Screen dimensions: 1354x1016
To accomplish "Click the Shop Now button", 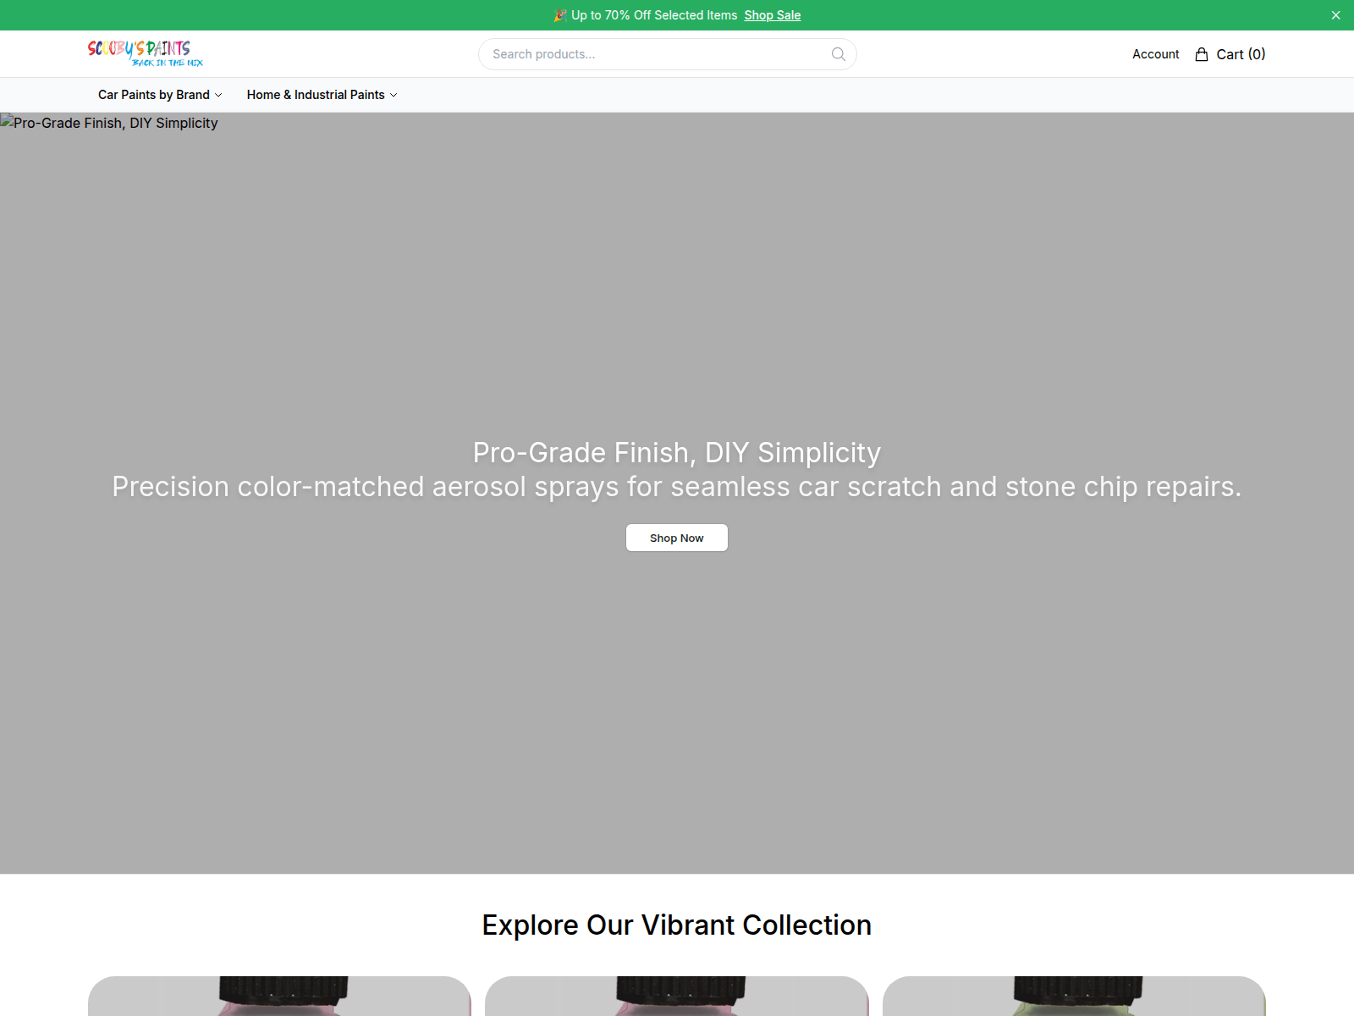I will [677, 538].
